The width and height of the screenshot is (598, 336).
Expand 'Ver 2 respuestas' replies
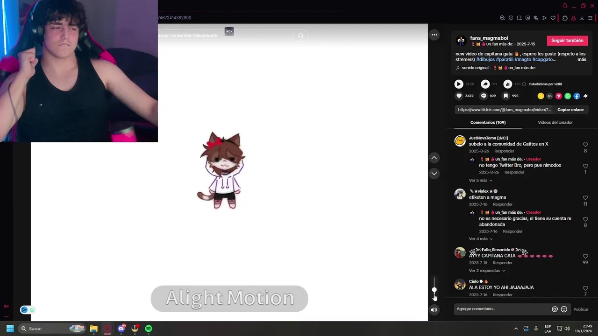coord(487,271)
